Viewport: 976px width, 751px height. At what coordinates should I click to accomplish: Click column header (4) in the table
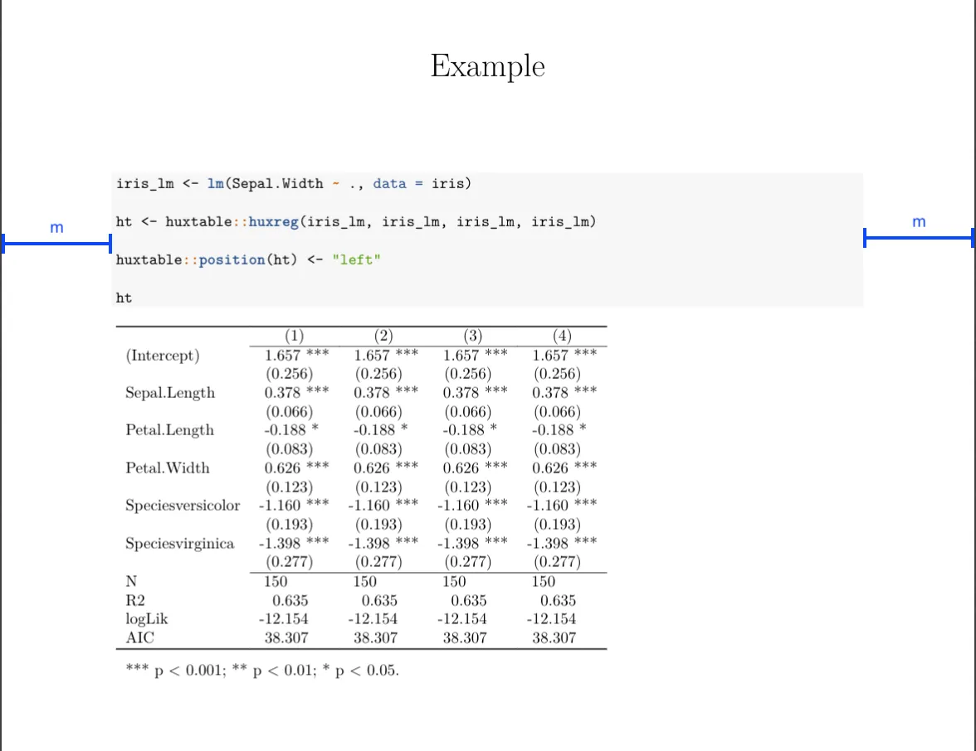point(562,336)
